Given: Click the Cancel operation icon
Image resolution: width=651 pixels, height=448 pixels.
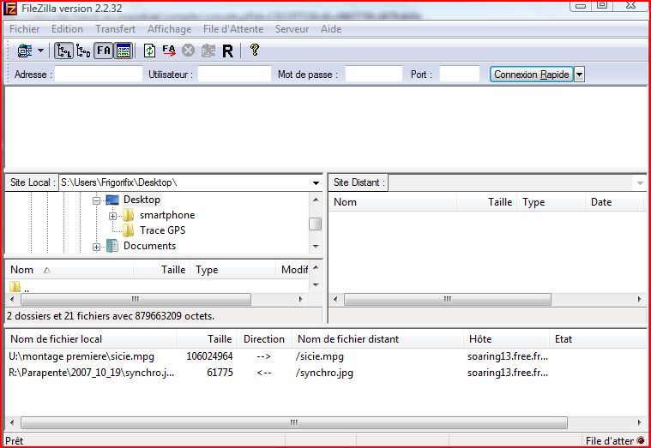Looking at the screenshot, I should click(x=188, y=51).
